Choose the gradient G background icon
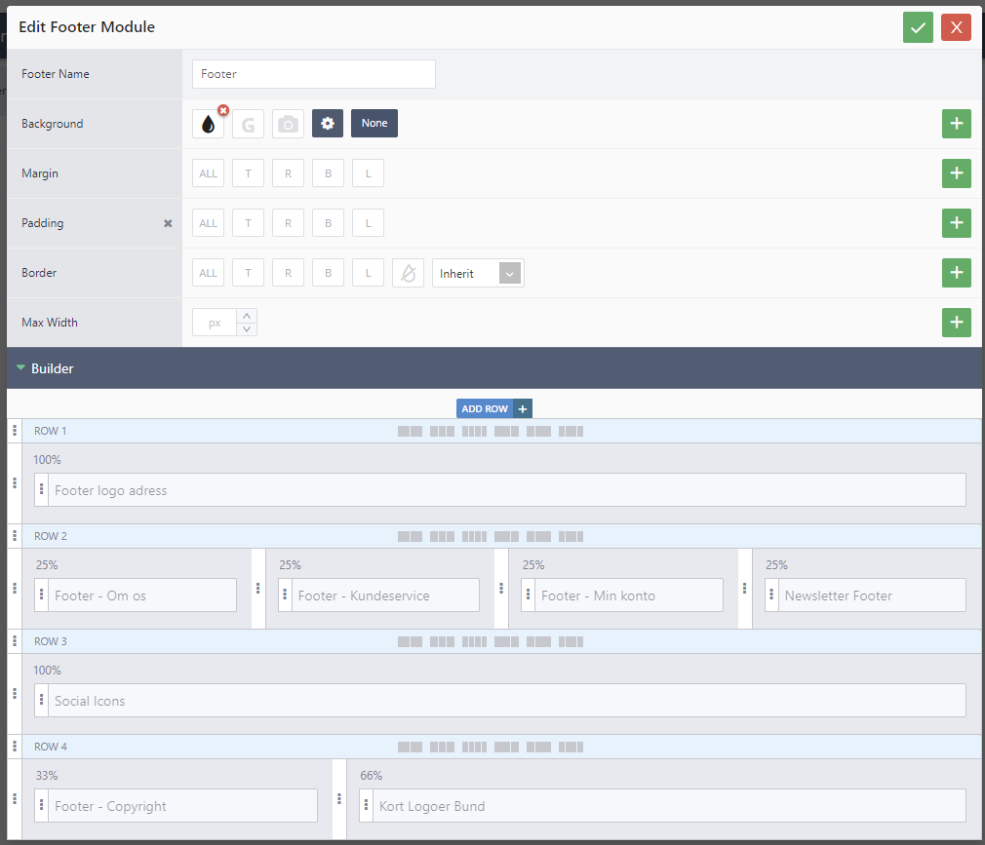This screenshot has height=845, width=985. (x=248, y=124)
